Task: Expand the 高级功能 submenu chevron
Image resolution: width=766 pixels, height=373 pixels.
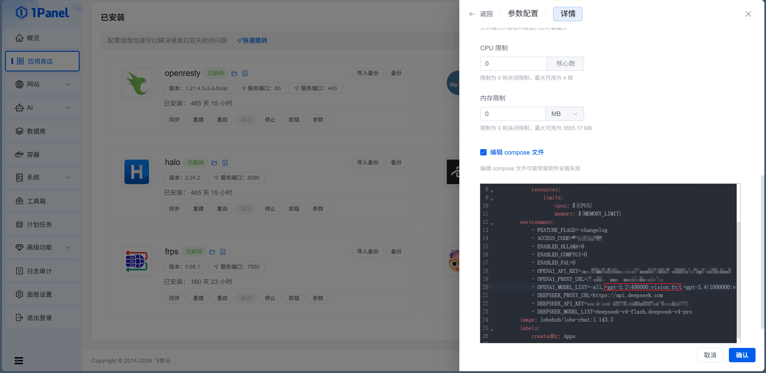Action: [x=68, y=247]
